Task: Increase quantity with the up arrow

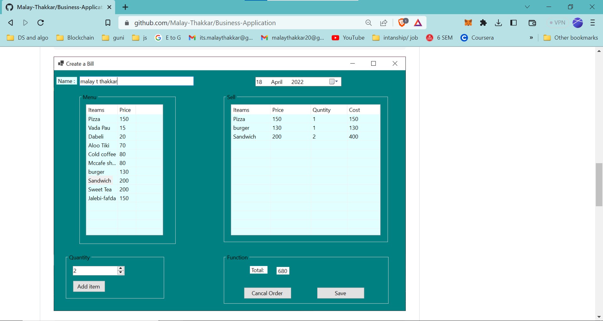Action: coord(121,268)
